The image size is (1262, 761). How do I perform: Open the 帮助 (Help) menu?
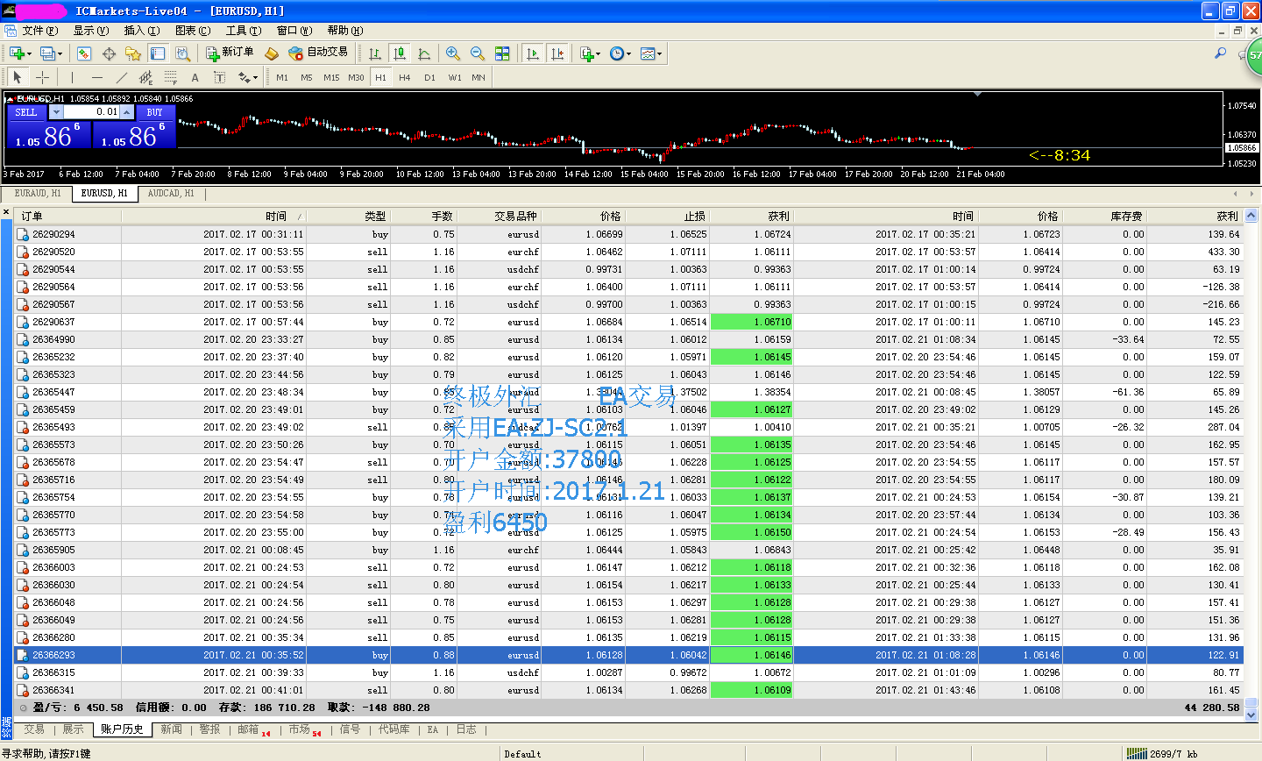click(x=345, y=31)
